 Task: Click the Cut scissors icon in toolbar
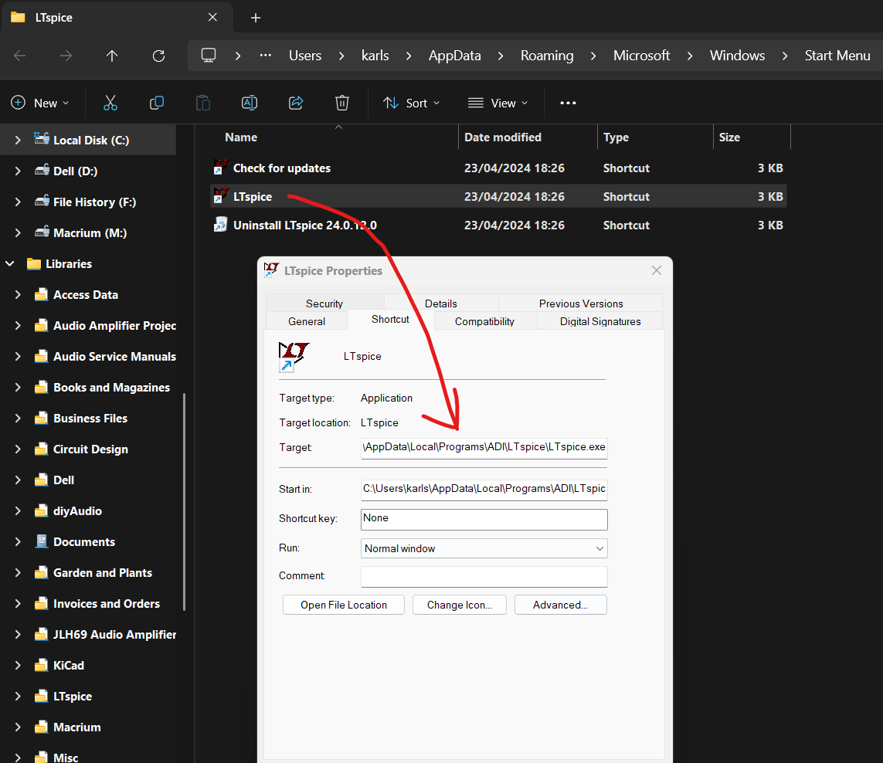110,103
